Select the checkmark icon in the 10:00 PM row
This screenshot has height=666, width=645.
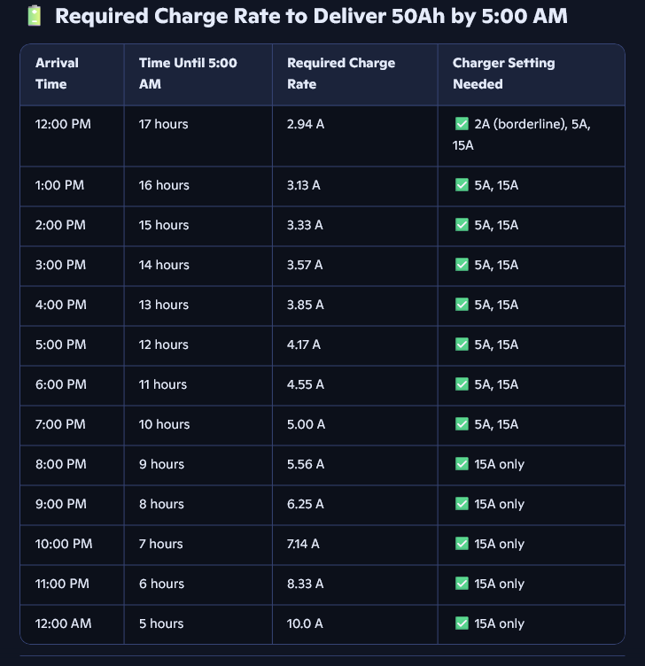click(461, 544)
